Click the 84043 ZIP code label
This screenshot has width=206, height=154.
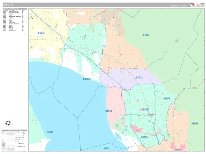(x=41, y=33)
